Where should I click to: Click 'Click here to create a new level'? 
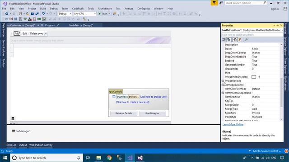tap(132, 102)
